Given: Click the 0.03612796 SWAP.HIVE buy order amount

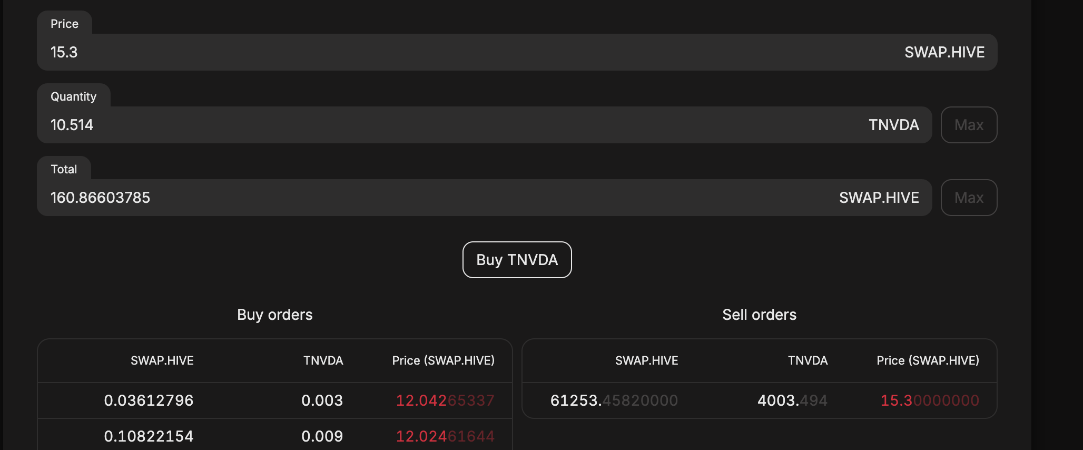Looking at the screenshot, I should 149,400.
